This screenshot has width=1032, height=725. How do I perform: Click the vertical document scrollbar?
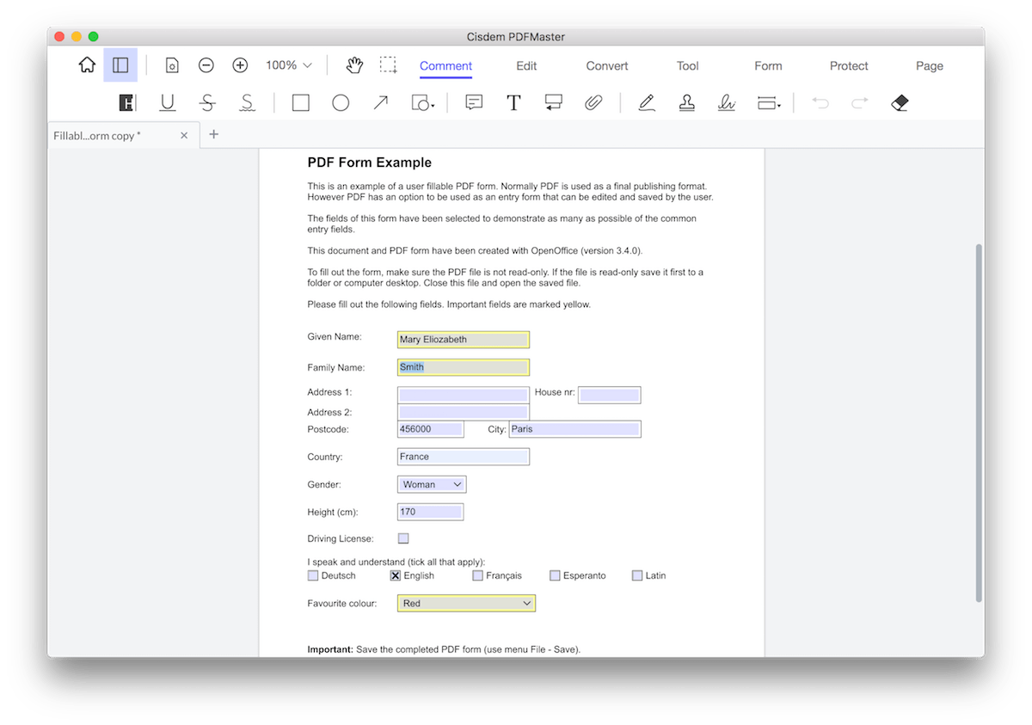click(979, 422)
